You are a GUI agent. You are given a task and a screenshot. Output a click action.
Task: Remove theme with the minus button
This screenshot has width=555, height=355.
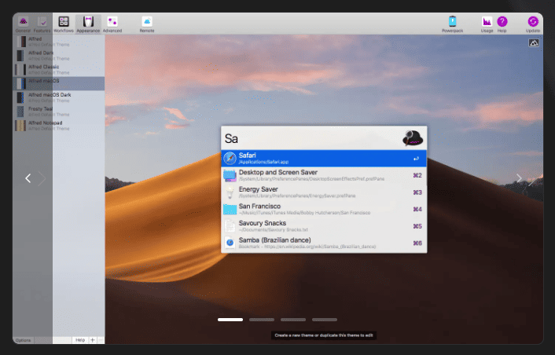[x=101, y=340]
